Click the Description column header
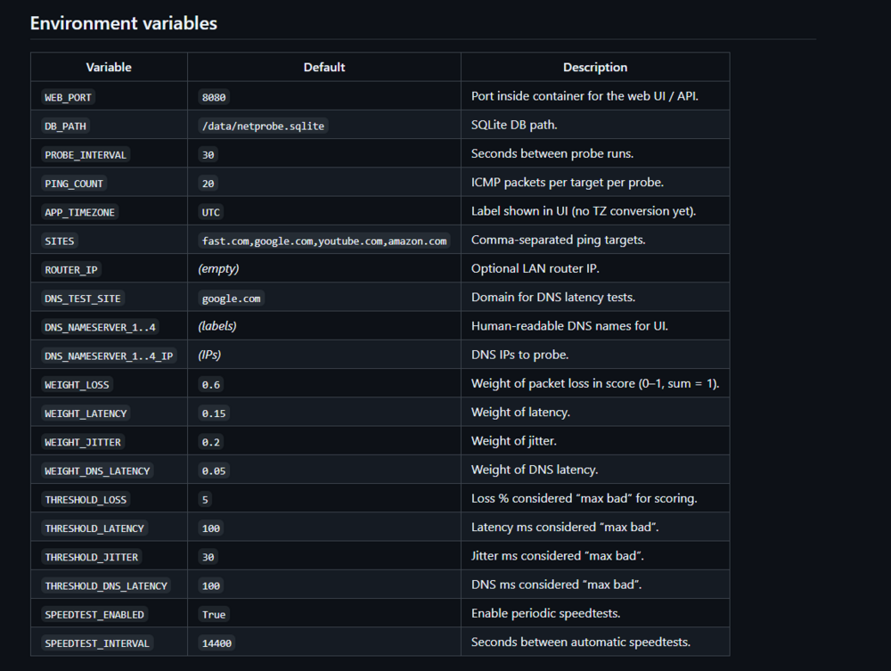This screenshot has width=891, height=671. [595, 67]
